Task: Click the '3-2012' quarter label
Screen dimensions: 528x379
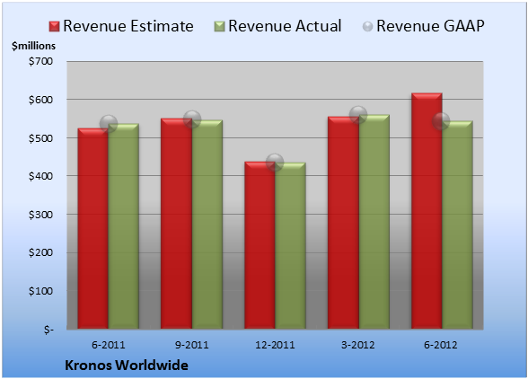Action: 358,345
